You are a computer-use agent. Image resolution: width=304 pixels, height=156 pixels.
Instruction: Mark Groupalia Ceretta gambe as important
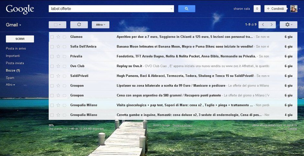tap(64, 115)
